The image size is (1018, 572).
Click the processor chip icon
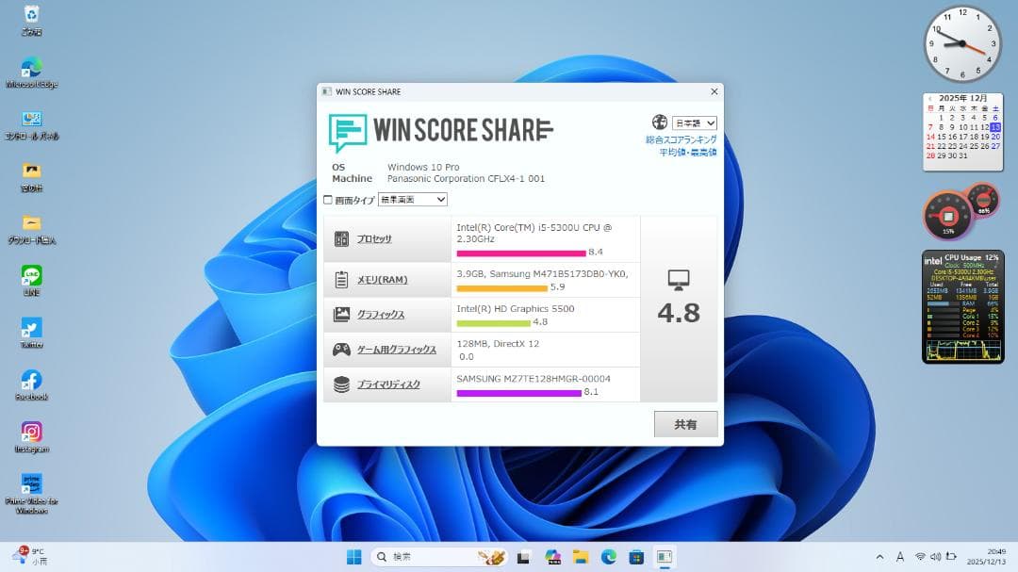click(x=341, y=239)
